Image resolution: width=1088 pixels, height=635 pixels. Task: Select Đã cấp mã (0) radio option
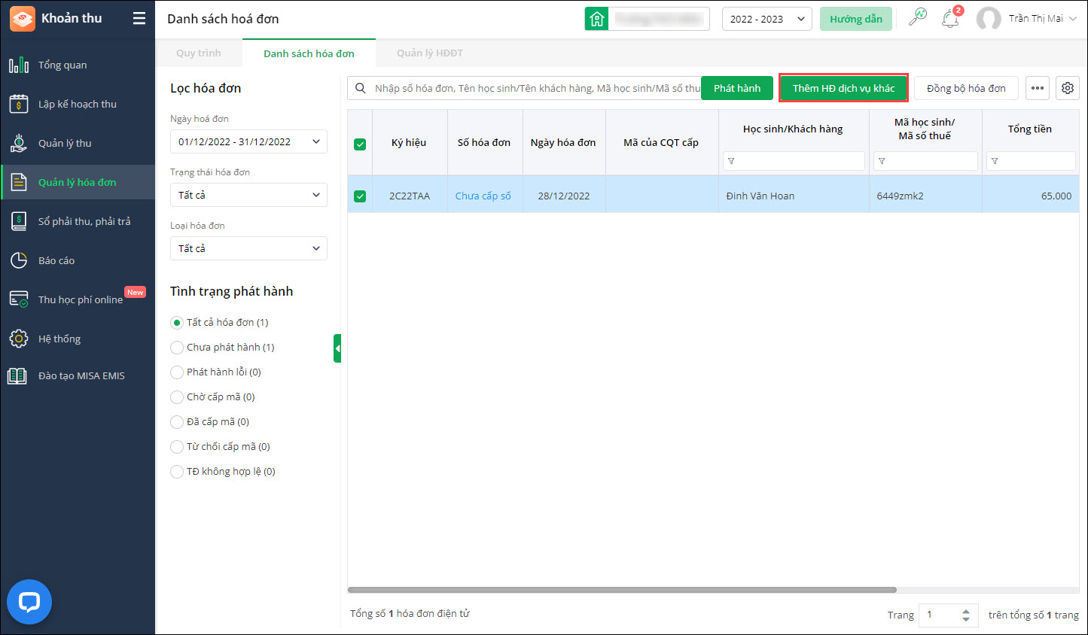coord(177,422)
